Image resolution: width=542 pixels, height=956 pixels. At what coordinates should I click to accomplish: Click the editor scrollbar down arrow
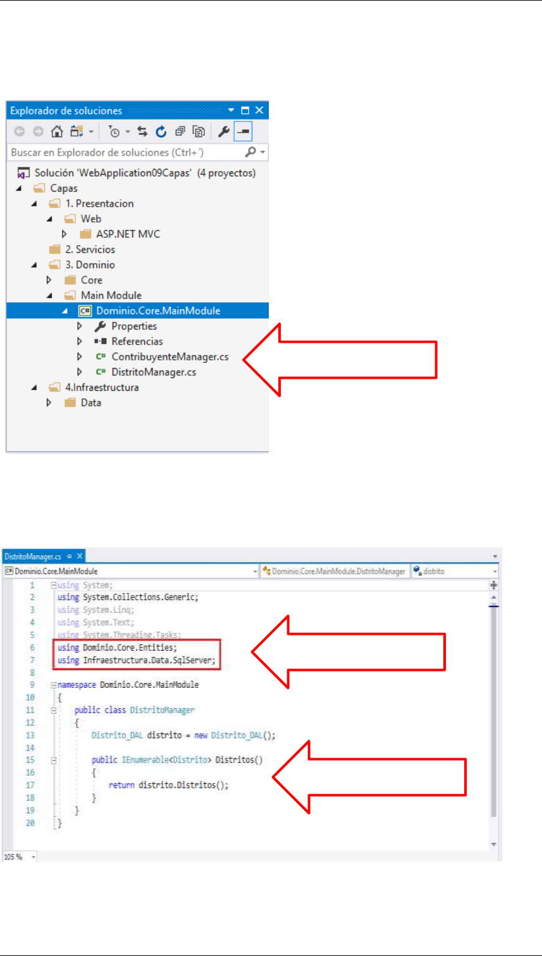495,844
